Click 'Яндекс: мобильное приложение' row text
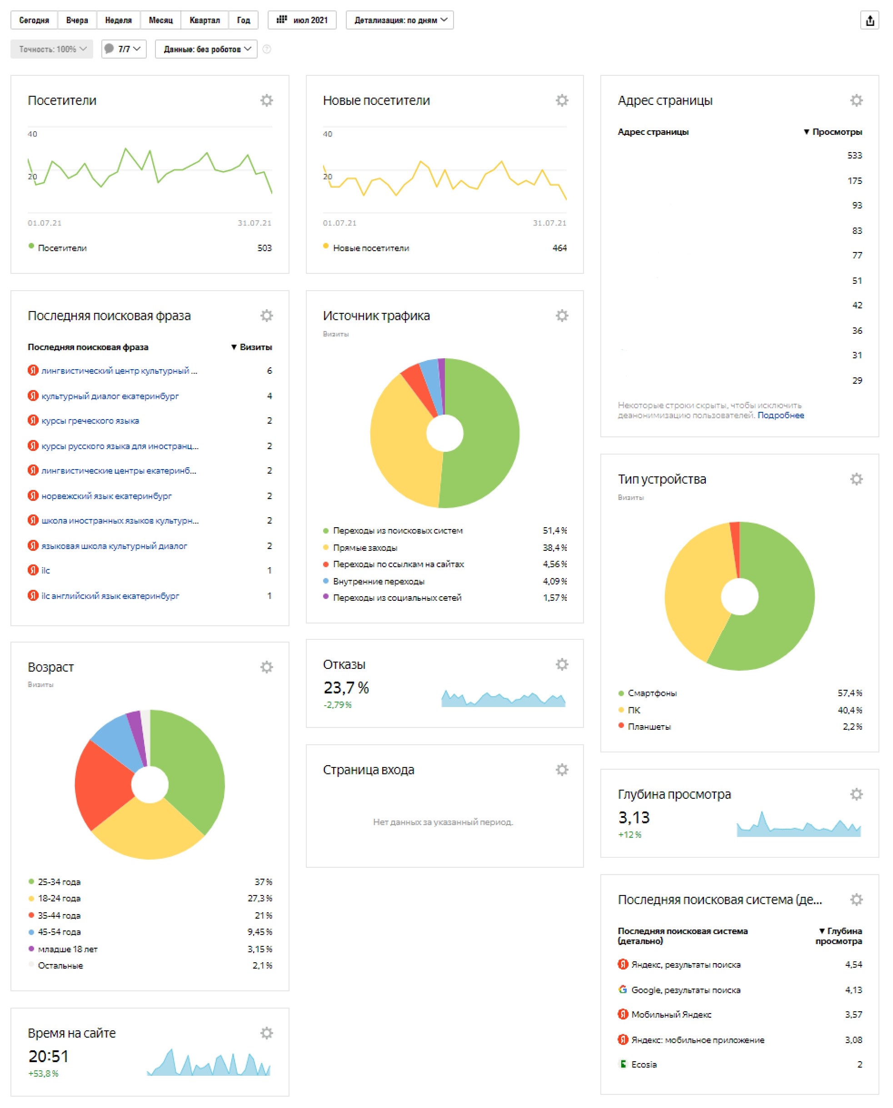The image size is (893, 1108). click(x=698, y=1039)
